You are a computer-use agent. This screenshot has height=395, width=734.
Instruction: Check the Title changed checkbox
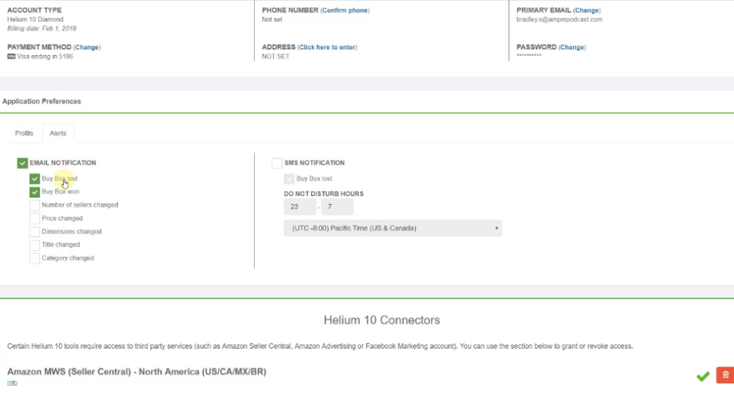(x=34, y=244)
